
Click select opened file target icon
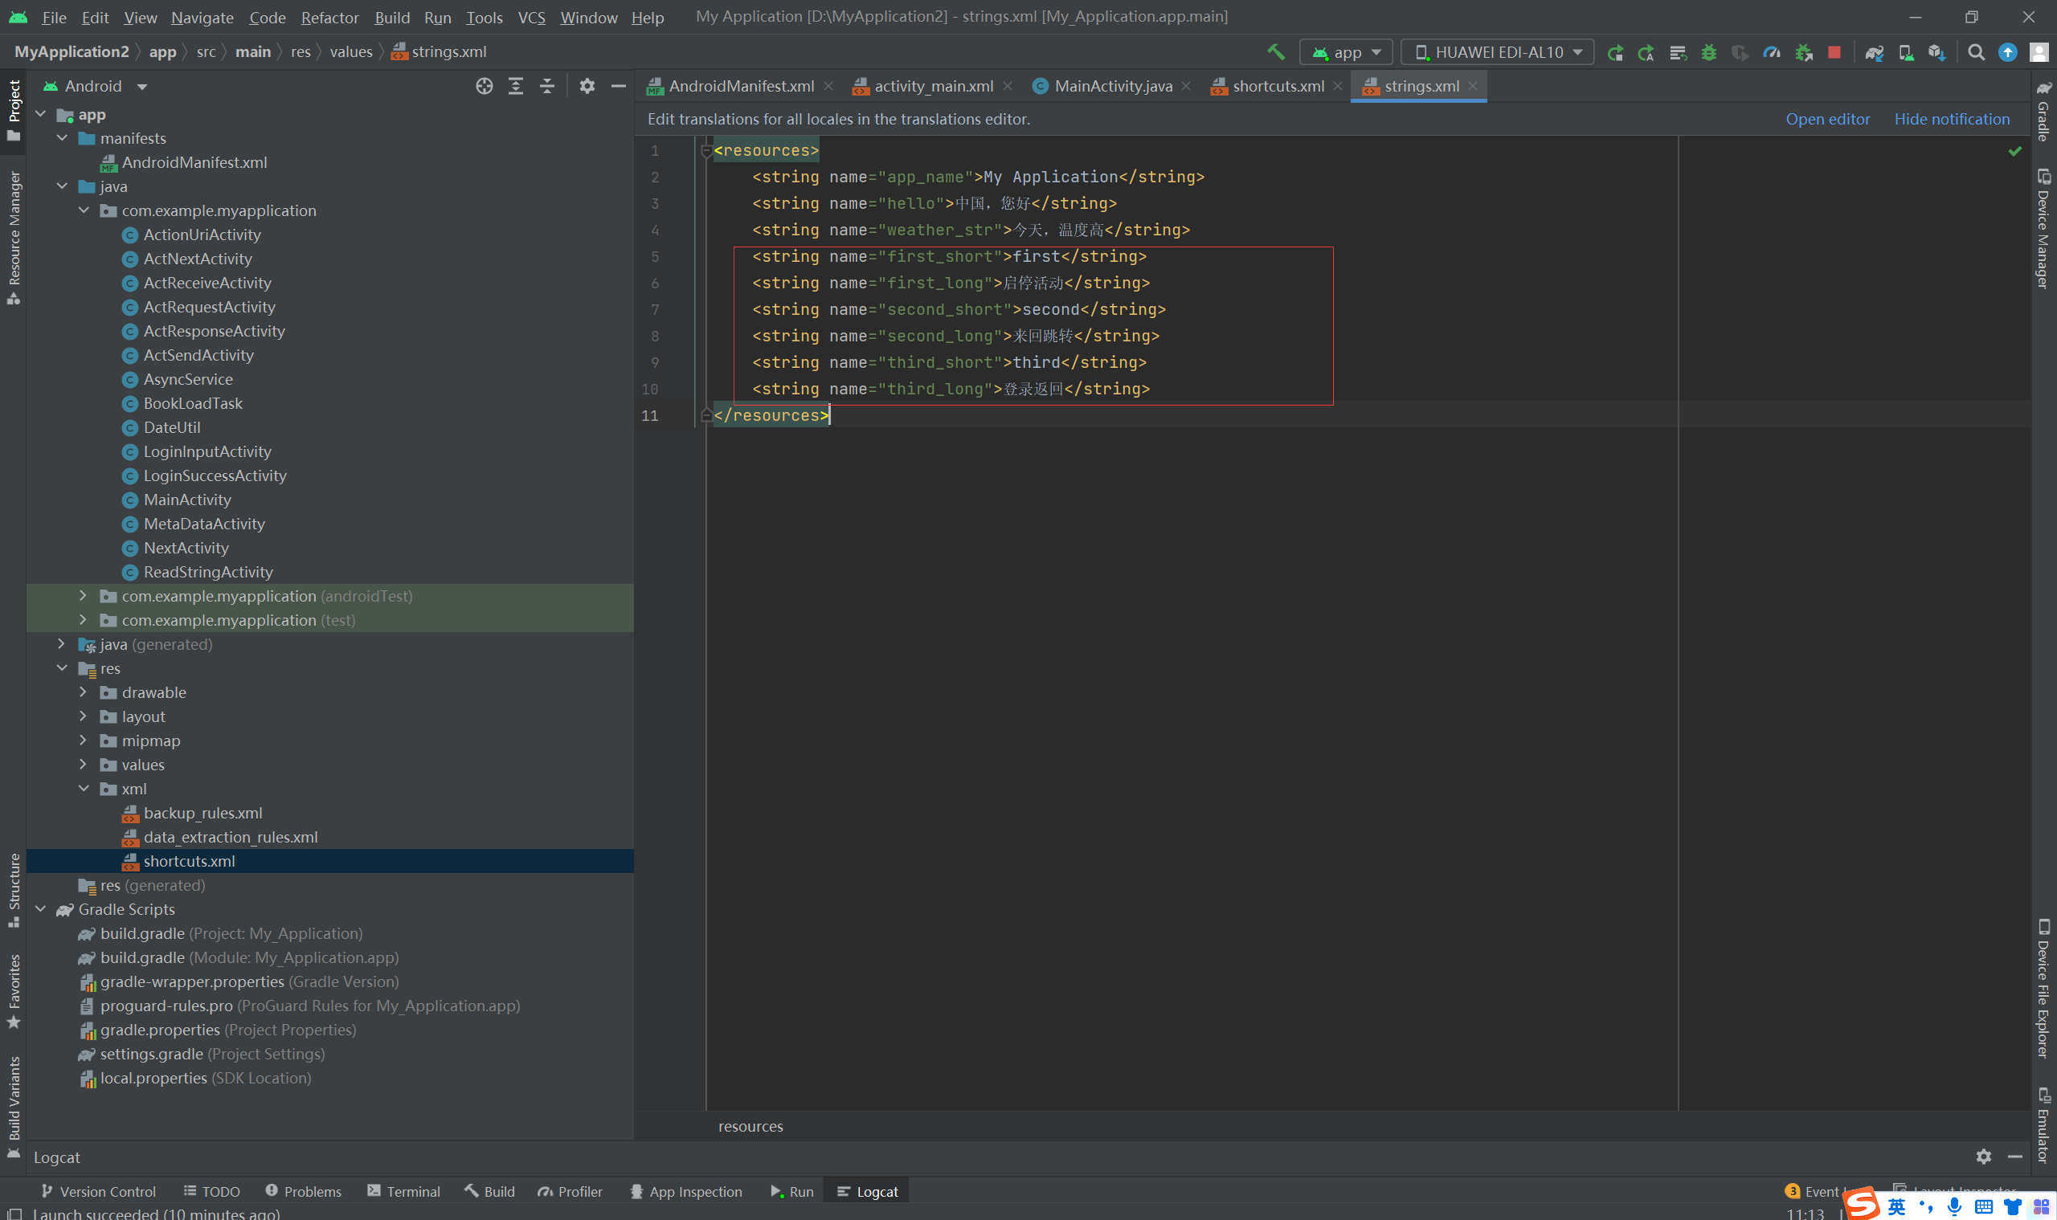tap(485, 86)
